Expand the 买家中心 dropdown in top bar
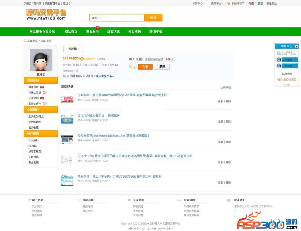Screen dimensions: 301x231 pos(199,3)
